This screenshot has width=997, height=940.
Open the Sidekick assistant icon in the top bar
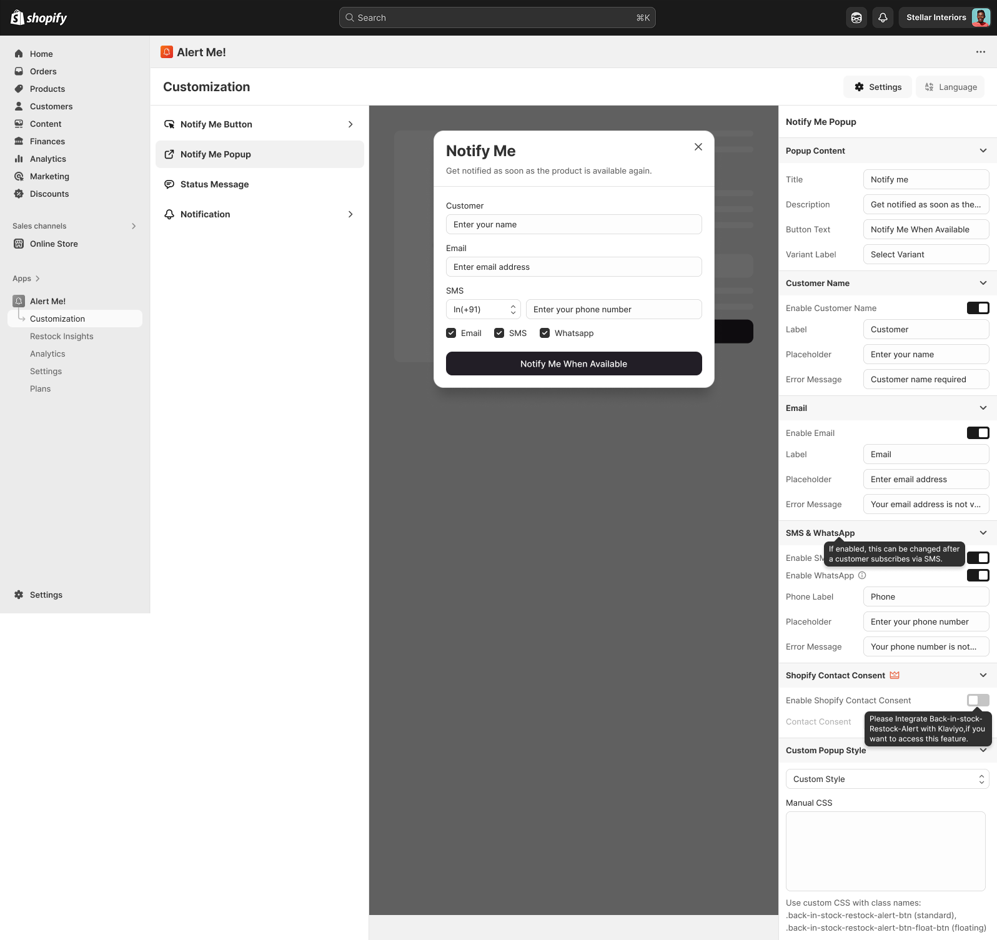[856, 17]
